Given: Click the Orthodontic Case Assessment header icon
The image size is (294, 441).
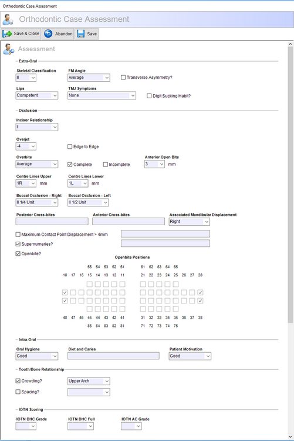Looking at the screenshot, I should (8, 19).
